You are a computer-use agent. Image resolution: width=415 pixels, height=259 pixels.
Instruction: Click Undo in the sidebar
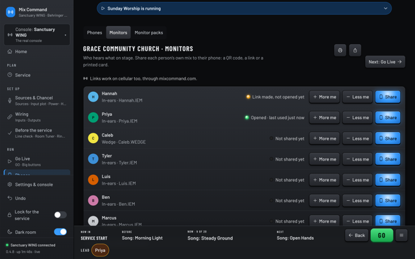(x=37, y=198)
